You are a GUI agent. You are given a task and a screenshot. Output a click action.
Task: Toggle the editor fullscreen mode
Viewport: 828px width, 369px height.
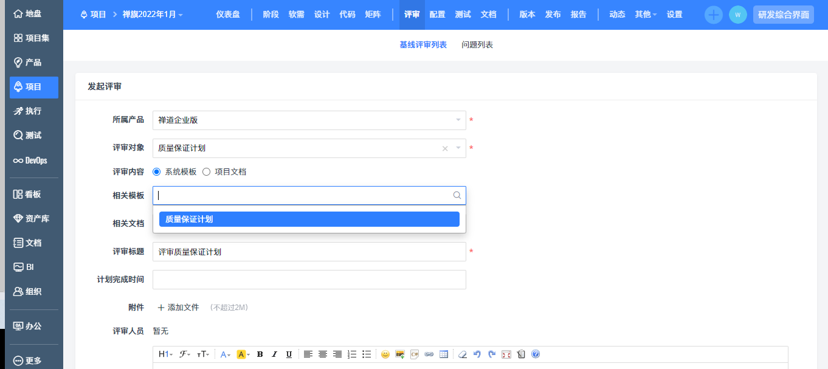pyautogui.click(x=506, y=354)
